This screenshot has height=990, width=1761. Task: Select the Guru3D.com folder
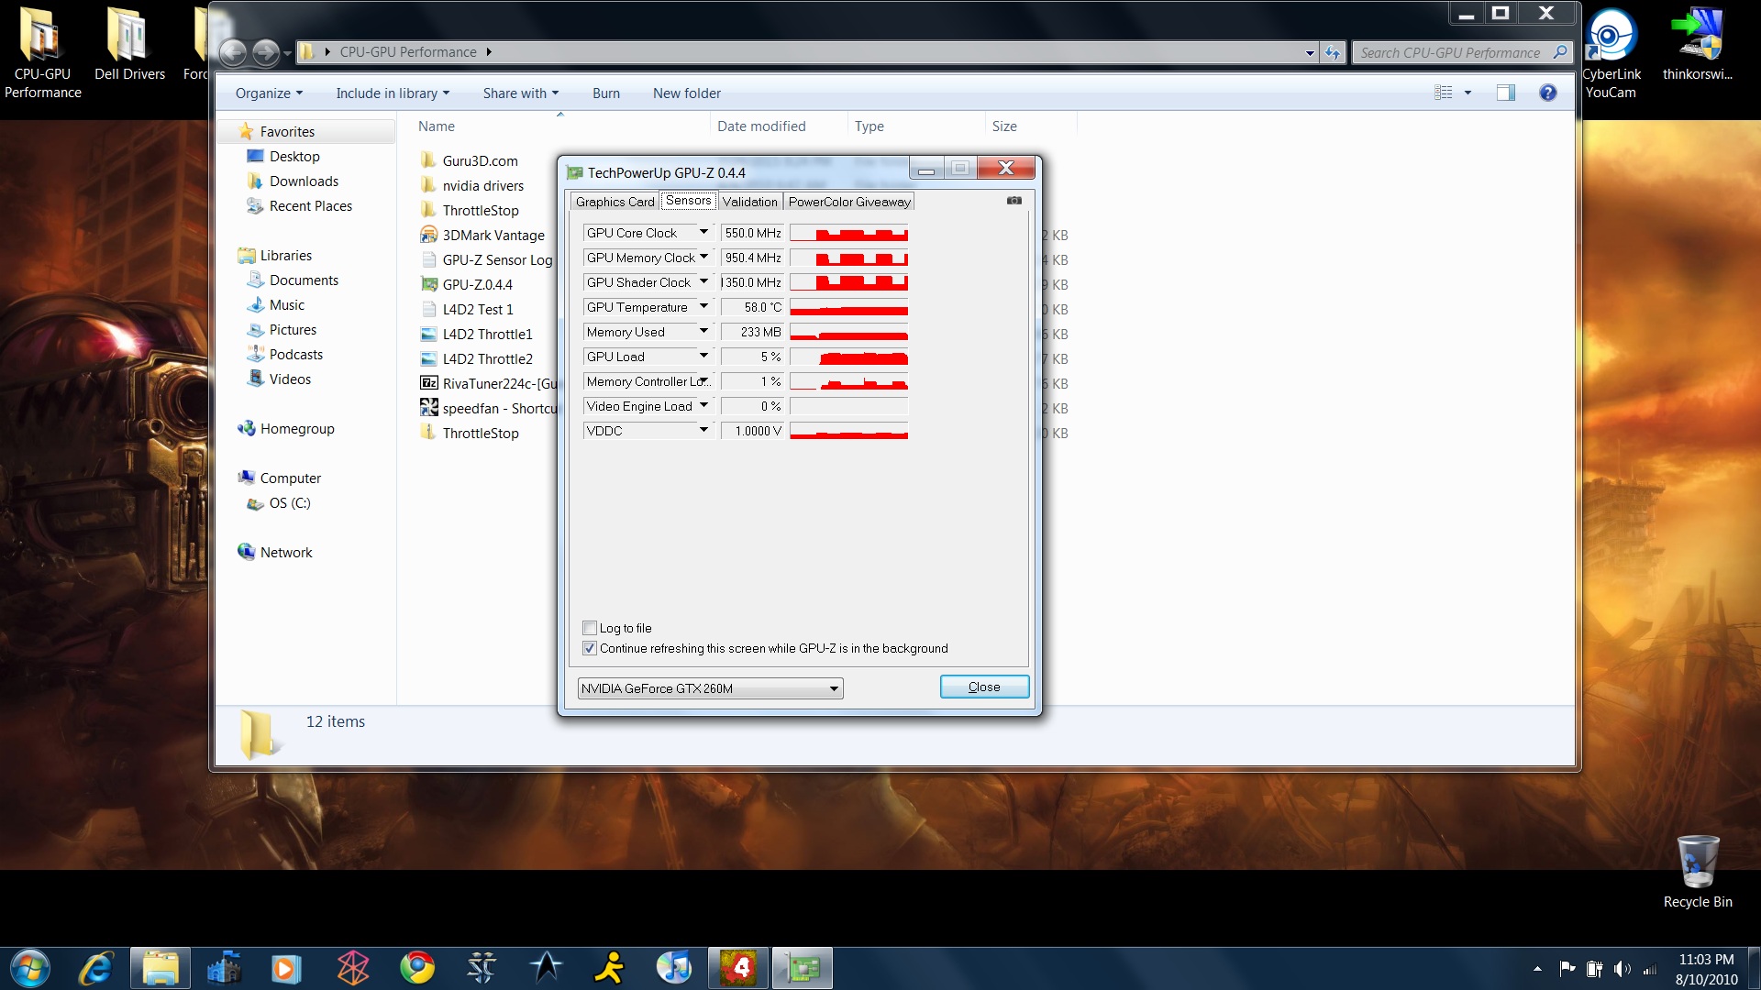(479, 161)
